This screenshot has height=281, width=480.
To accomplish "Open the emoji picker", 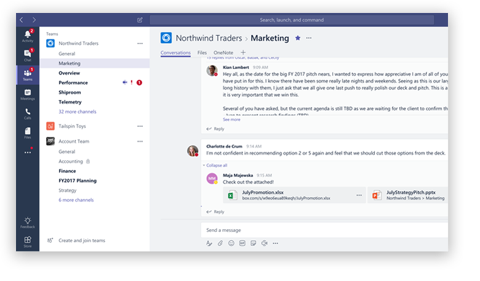I will [231, 243].
